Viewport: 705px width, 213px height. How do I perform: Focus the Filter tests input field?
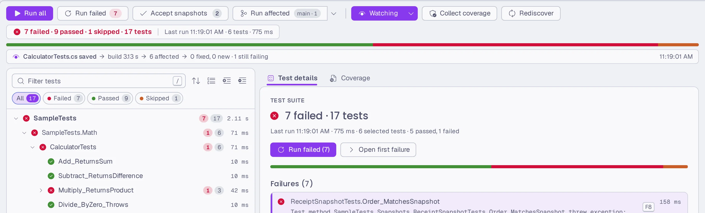tap(99, 81)
